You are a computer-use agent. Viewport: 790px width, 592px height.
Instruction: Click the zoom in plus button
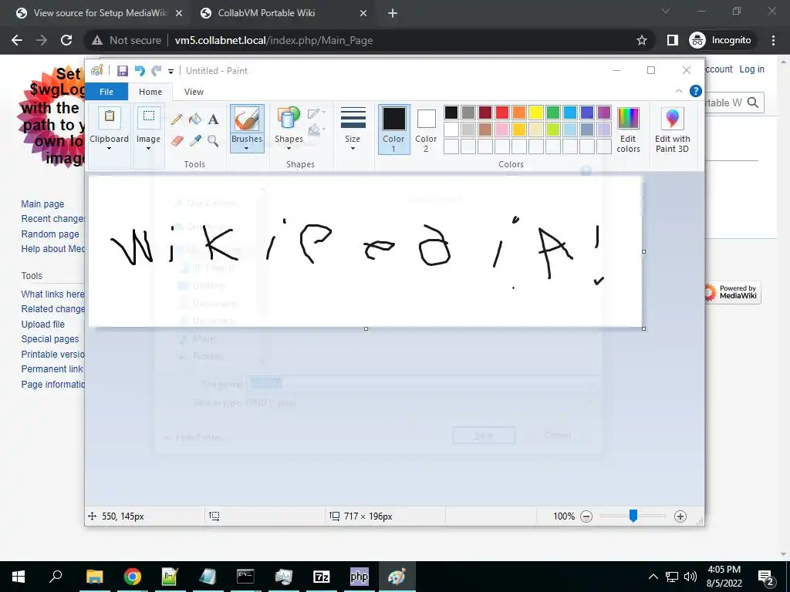click(680, 516)
